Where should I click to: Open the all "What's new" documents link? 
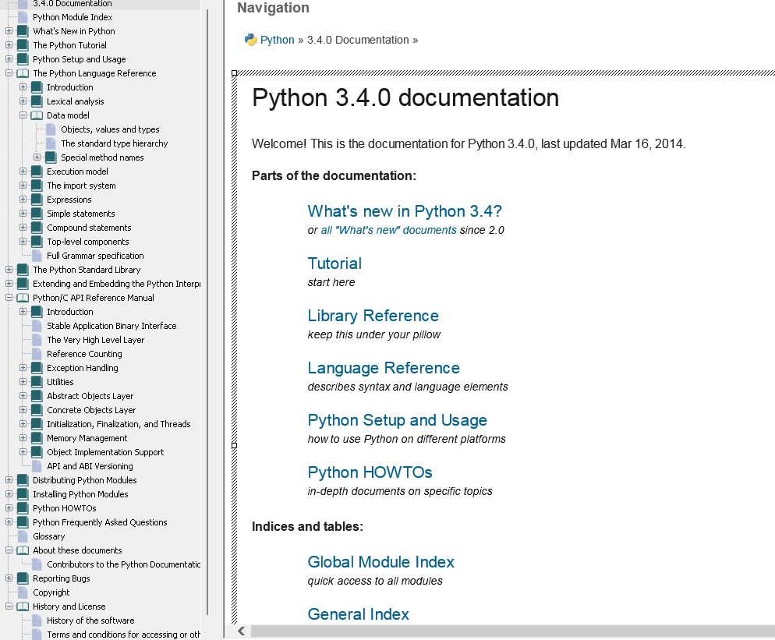click(x=388, y=230)
